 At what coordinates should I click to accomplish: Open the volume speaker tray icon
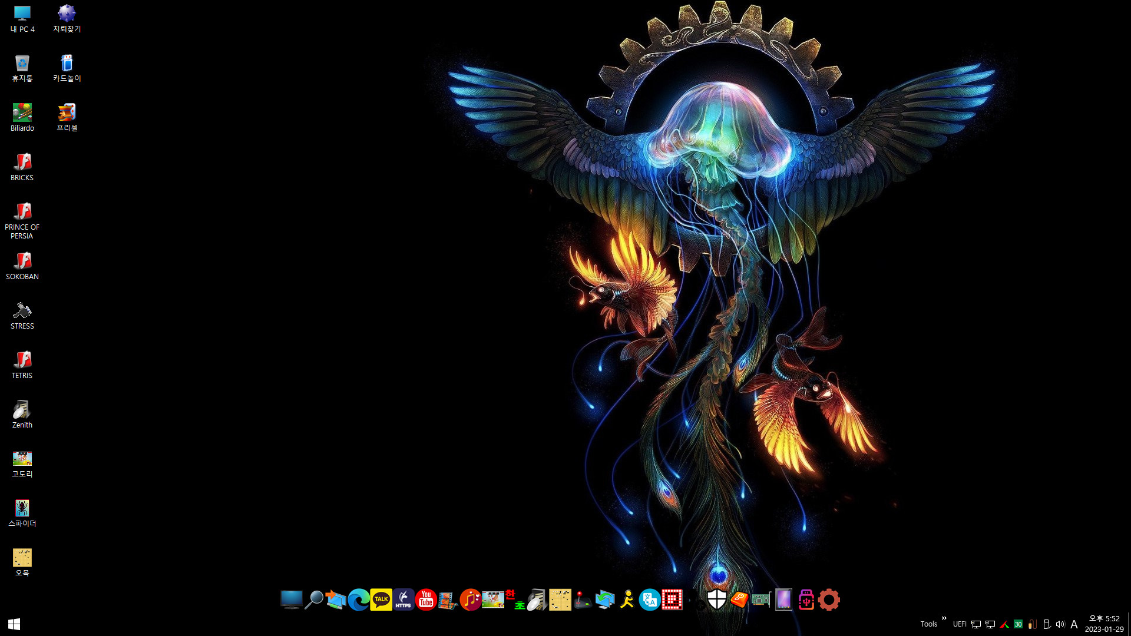1060,624
